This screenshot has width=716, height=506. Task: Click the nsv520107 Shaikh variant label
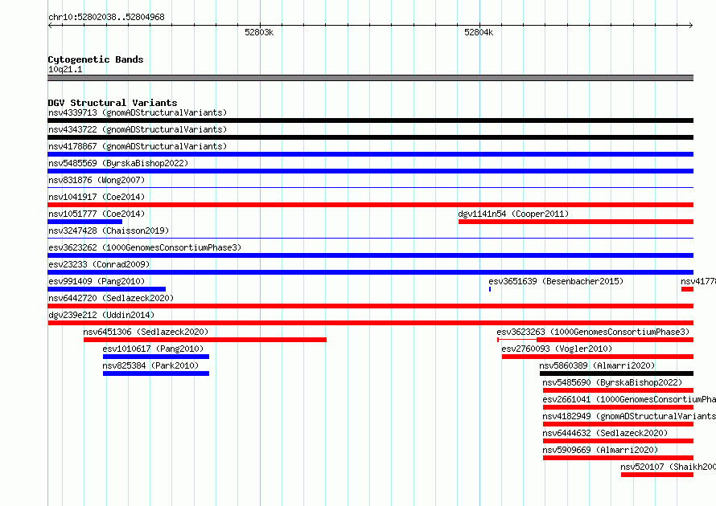(x=668, y=467)
